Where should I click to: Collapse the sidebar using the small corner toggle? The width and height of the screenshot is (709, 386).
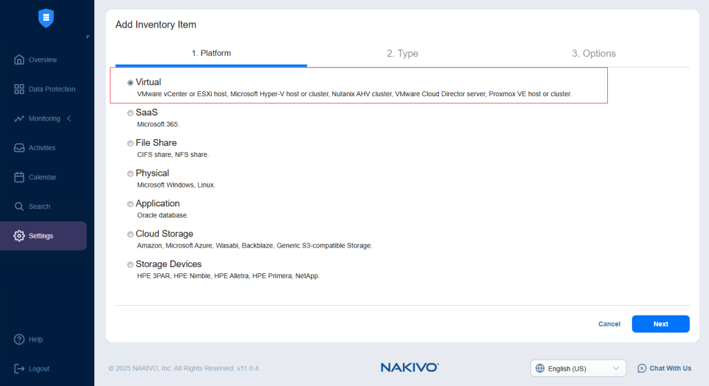(88, 37)
